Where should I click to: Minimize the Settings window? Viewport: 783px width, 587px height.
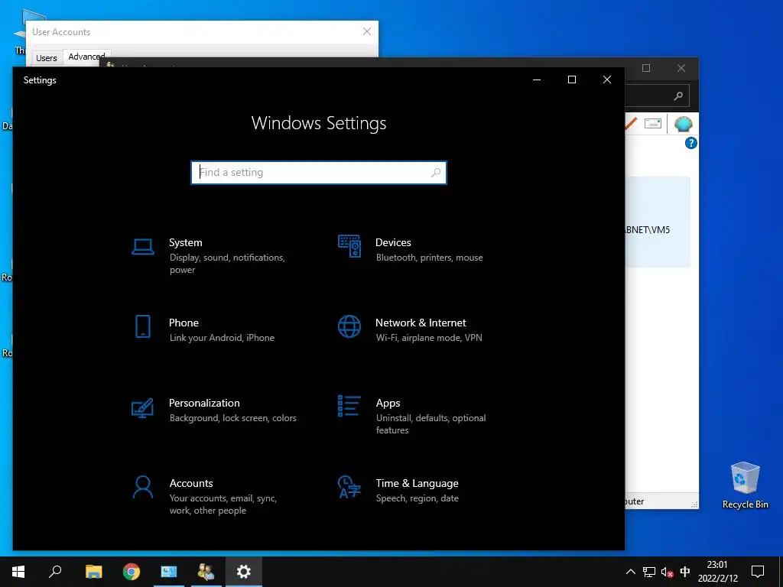pyautogui.click(x=537, y=79)
